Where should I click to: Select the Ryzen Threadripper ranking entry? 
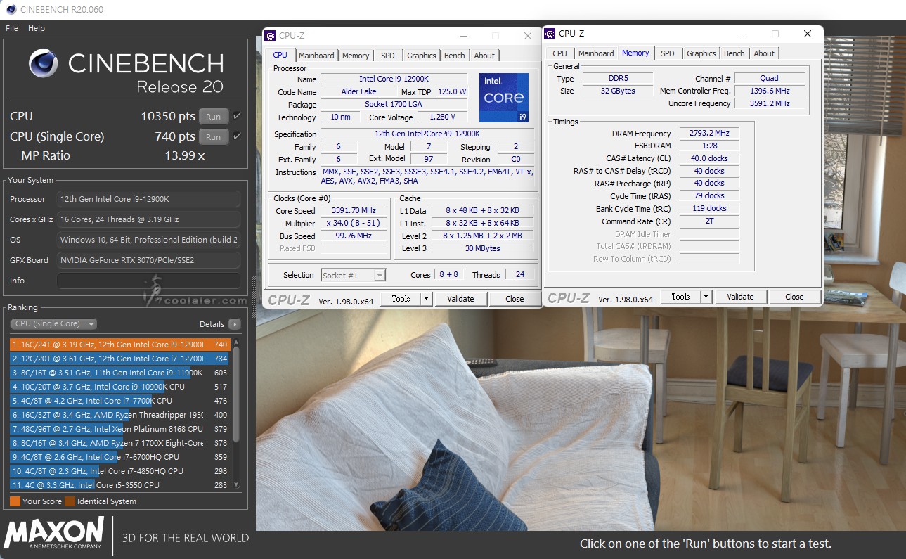click(x=120, y=415)
